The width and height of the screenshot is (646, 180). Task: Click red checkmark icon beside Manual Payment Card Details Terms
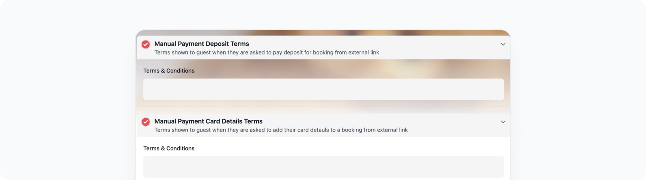pyautogui.click(x=146, y=122)
